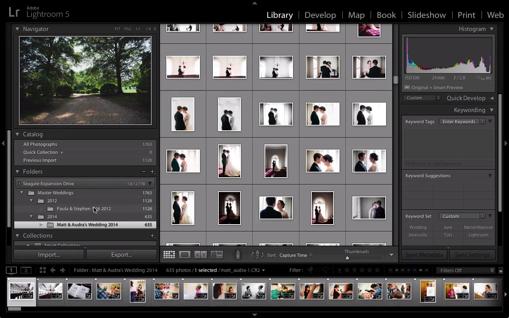Open the Sort Capture Time dropdown
This screenshot has height=318, width=509.
pyautogui.click(x=295, y=255)
